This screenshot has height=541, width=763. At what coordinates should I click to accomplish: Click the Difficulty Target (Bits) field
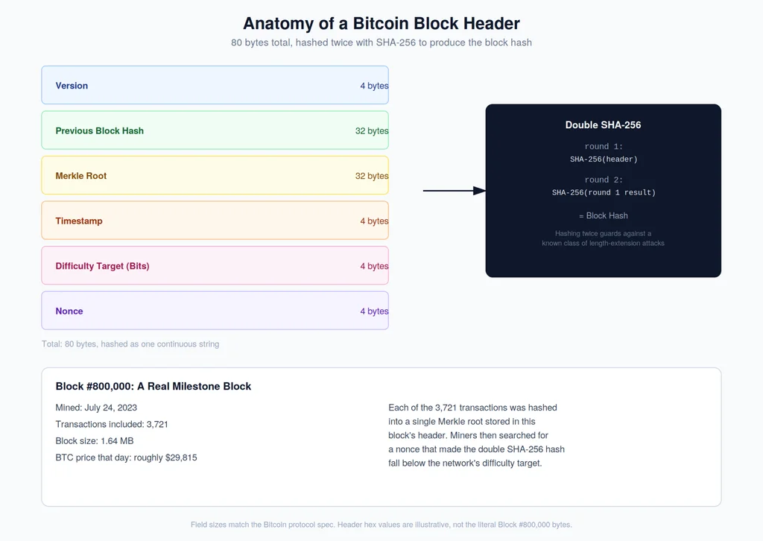pyautogui.click(x=215, y=265)
